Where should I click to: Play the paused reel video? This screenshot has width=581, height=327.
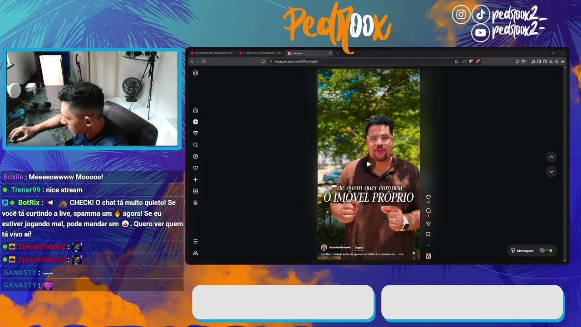pyautogui.click(x=369, y=164)
